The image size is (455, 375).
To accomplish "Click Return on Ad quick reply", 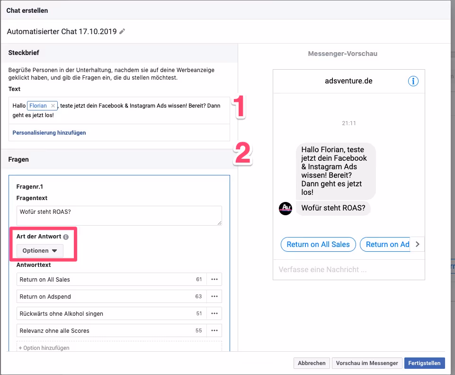I will pos(385,244).
